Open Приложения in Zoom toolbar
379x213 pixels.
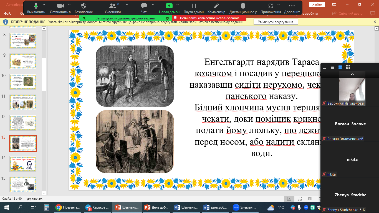click(271, 8)
